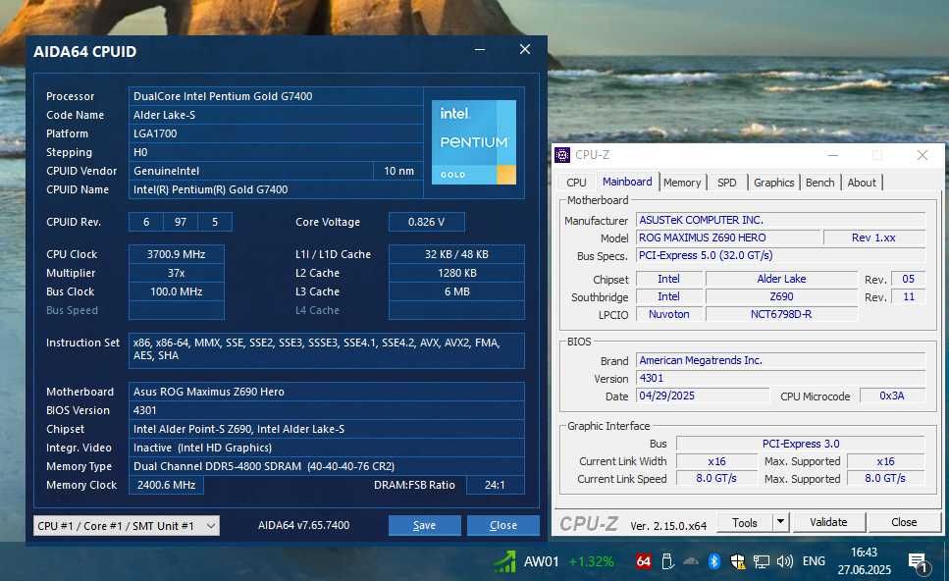
Task: Switch to the Memory tab in CPU-Z
Action: 682,183
